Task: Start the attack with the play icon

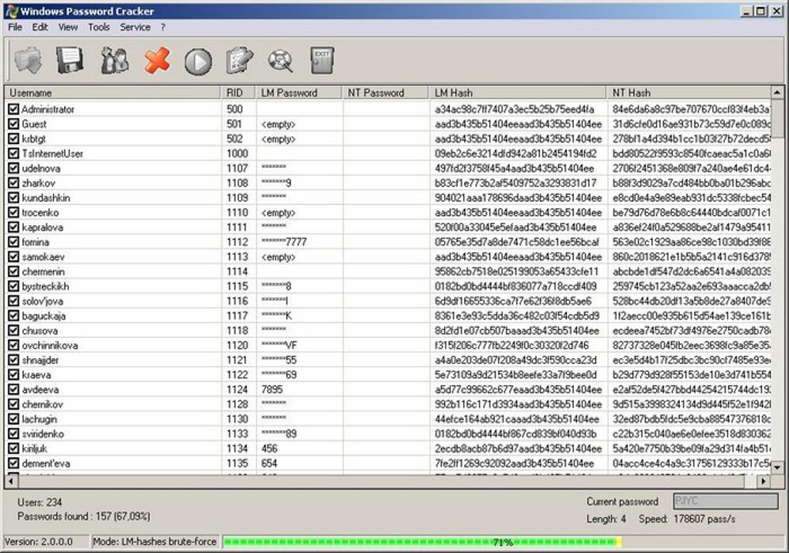Action: [198, 62]
